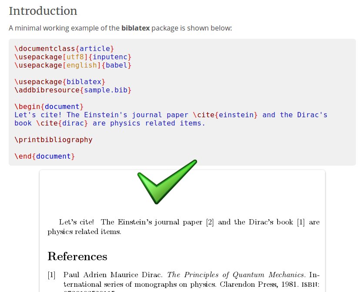The width and height of the screenshot is (359, 292).
Task: Click the \usepackage{biblatex} line
Action: (x=60, y=81)
